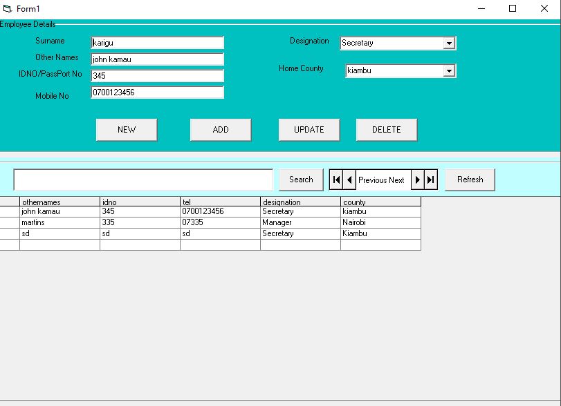
Task: Jump to last record arrow
Action: coord(431,180)
